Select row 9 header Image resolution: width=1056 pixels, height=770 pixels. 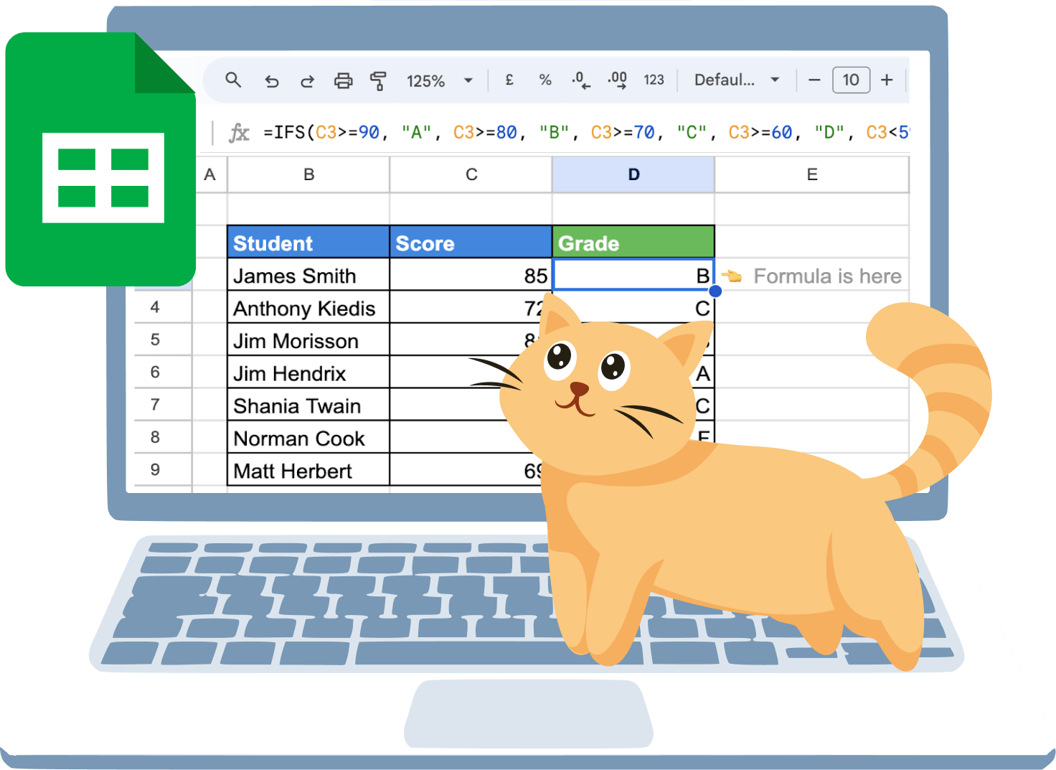click(x=156, y=469)
